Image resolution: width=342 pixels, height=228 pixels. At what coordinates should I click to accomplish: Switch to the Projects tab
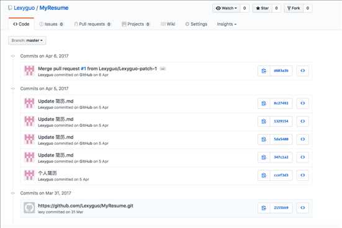tap(136, 24)
